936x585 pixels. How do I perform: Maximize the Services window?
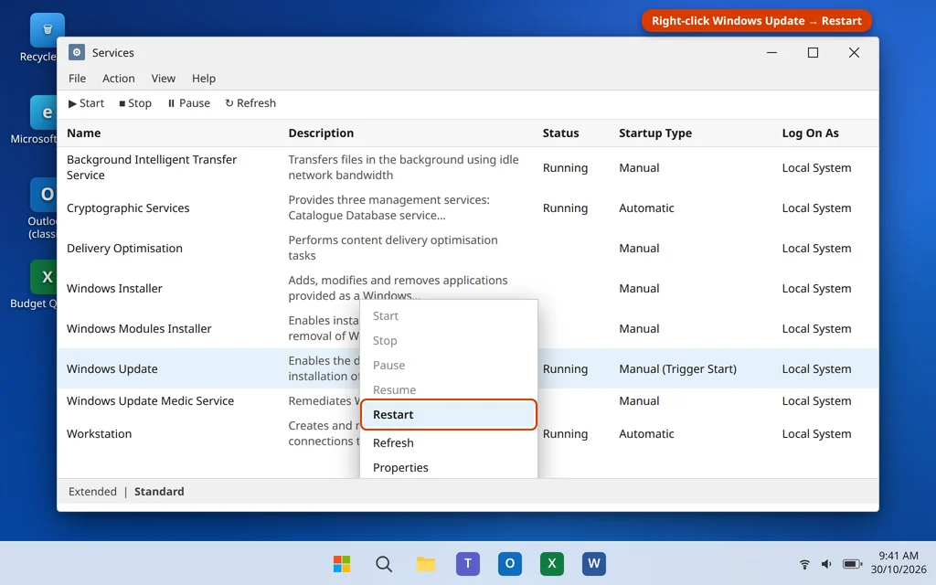[x=813, y=52]
